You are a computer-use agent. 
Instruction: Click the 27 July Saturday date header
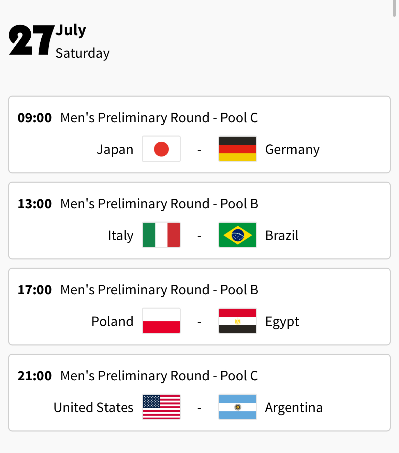(59, 41)
